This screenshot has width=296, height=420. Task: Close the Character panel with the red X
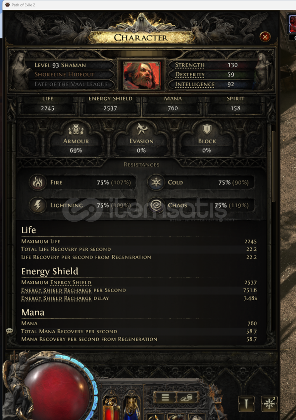click(x=265, y=37)
